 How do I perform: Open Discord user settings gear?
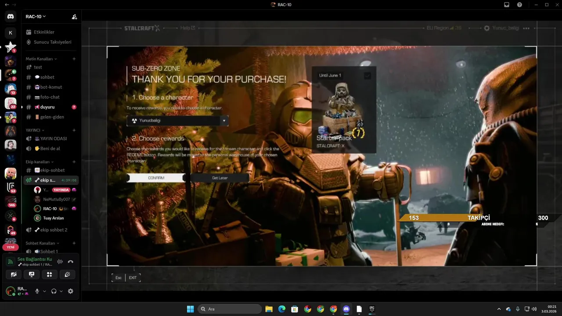coord(70,291)
